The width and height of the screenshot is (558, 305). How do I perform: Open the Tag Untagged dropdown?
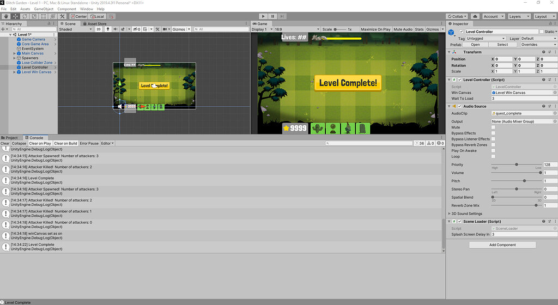tap(486, 38)
